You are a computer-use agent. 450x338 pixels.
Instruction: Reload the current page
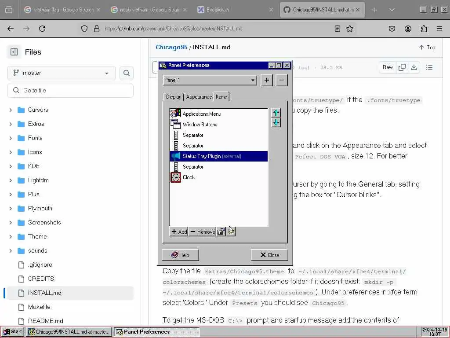[x=42, y=29]
